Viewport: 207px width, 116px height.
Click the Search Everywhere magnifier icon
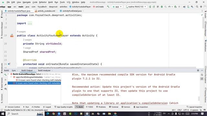(197, 7)
